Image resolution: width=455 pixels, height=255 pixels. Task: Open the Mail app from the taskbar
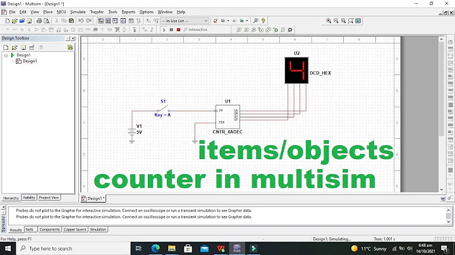(204, 249)
